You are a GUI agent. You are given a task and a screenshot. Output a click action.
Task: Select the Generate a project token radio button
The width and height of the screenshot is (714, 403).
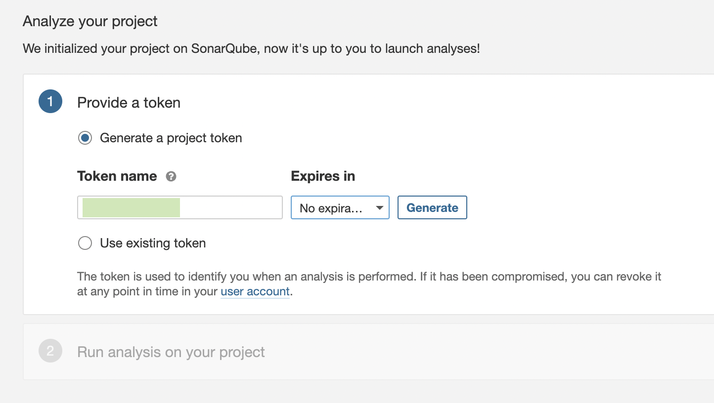(85, 138)
